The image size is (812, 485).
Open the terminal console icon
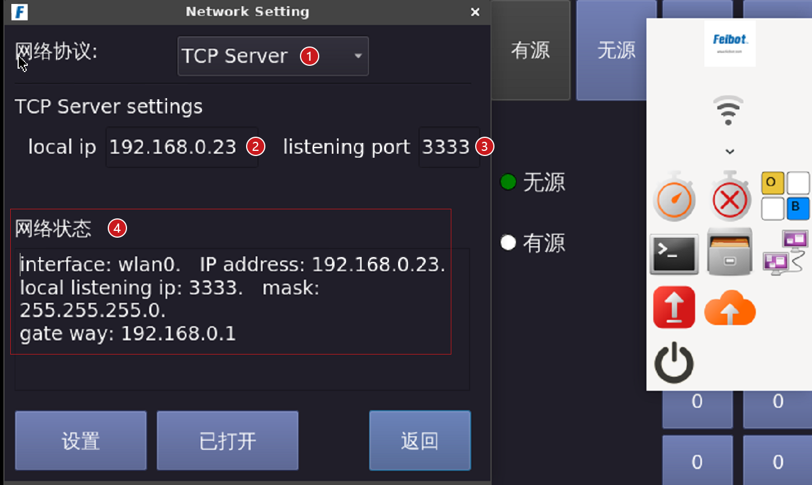pyautogui.click(x=674, y=254)
